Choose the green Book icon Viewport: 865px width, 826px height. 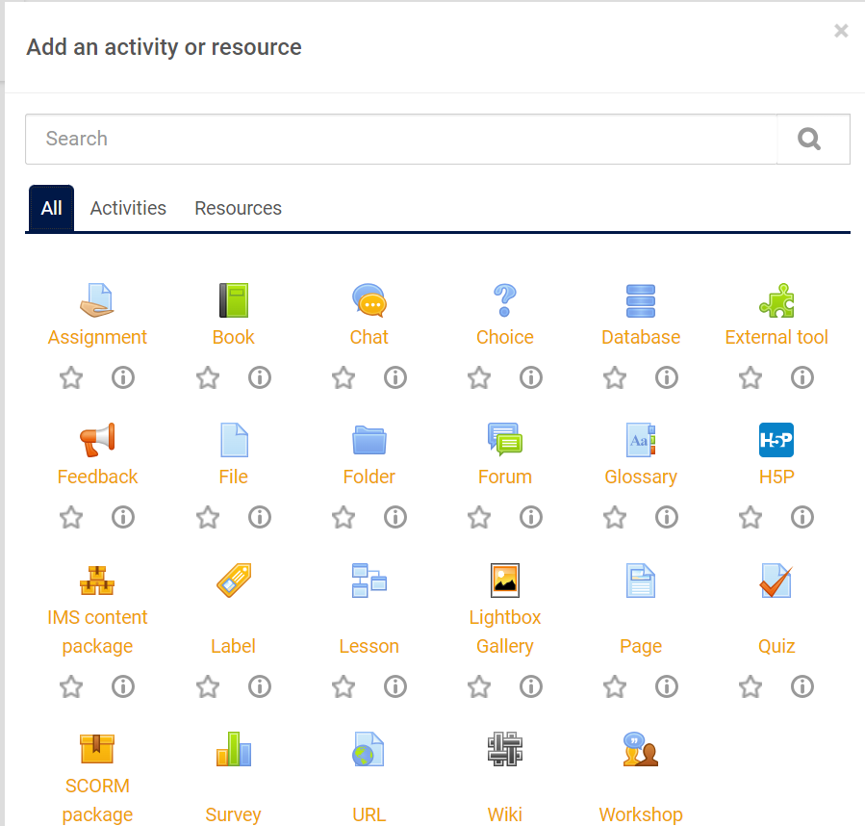[234, 300]
